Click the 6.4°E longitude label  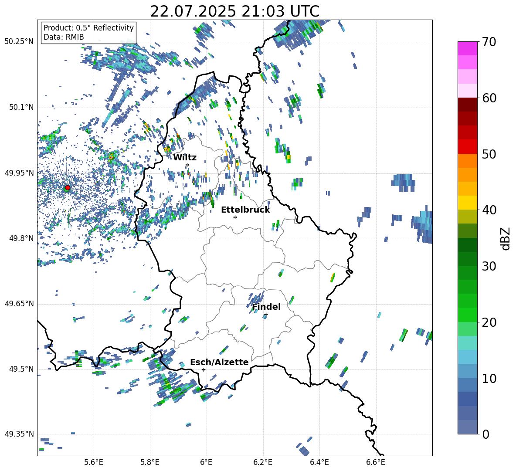(319, 462)
